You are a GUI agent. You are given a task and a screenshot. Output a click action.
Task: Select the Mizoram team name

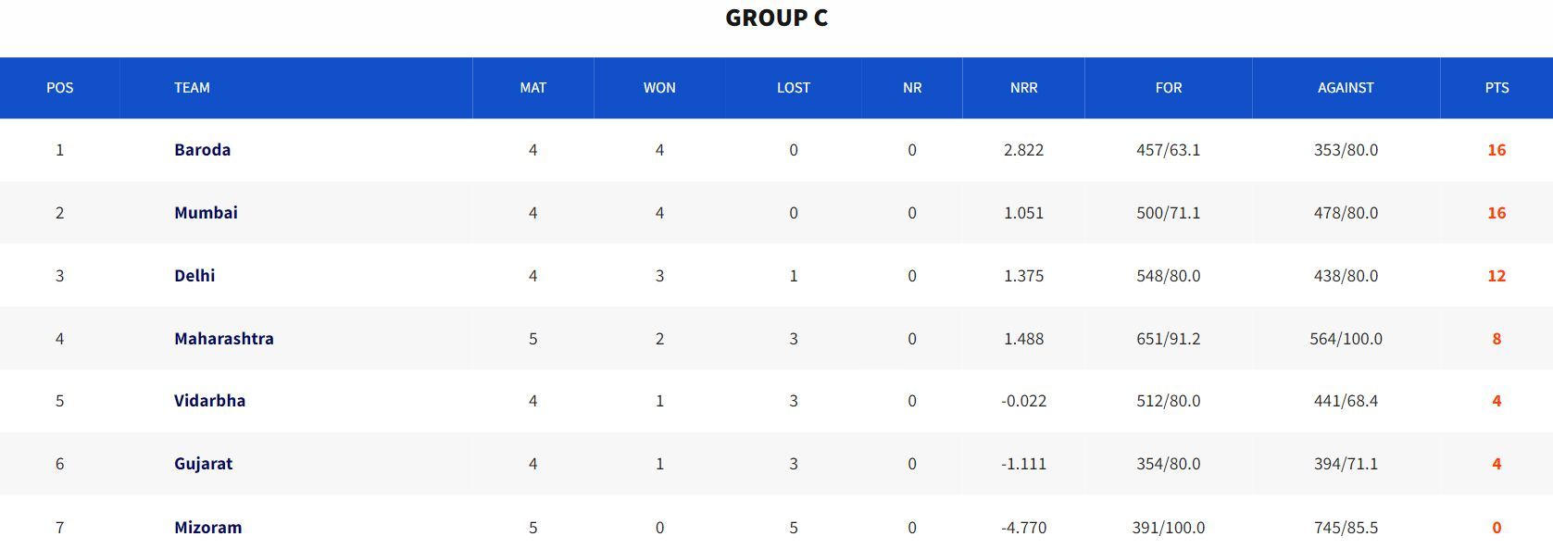tap(207, 528)
